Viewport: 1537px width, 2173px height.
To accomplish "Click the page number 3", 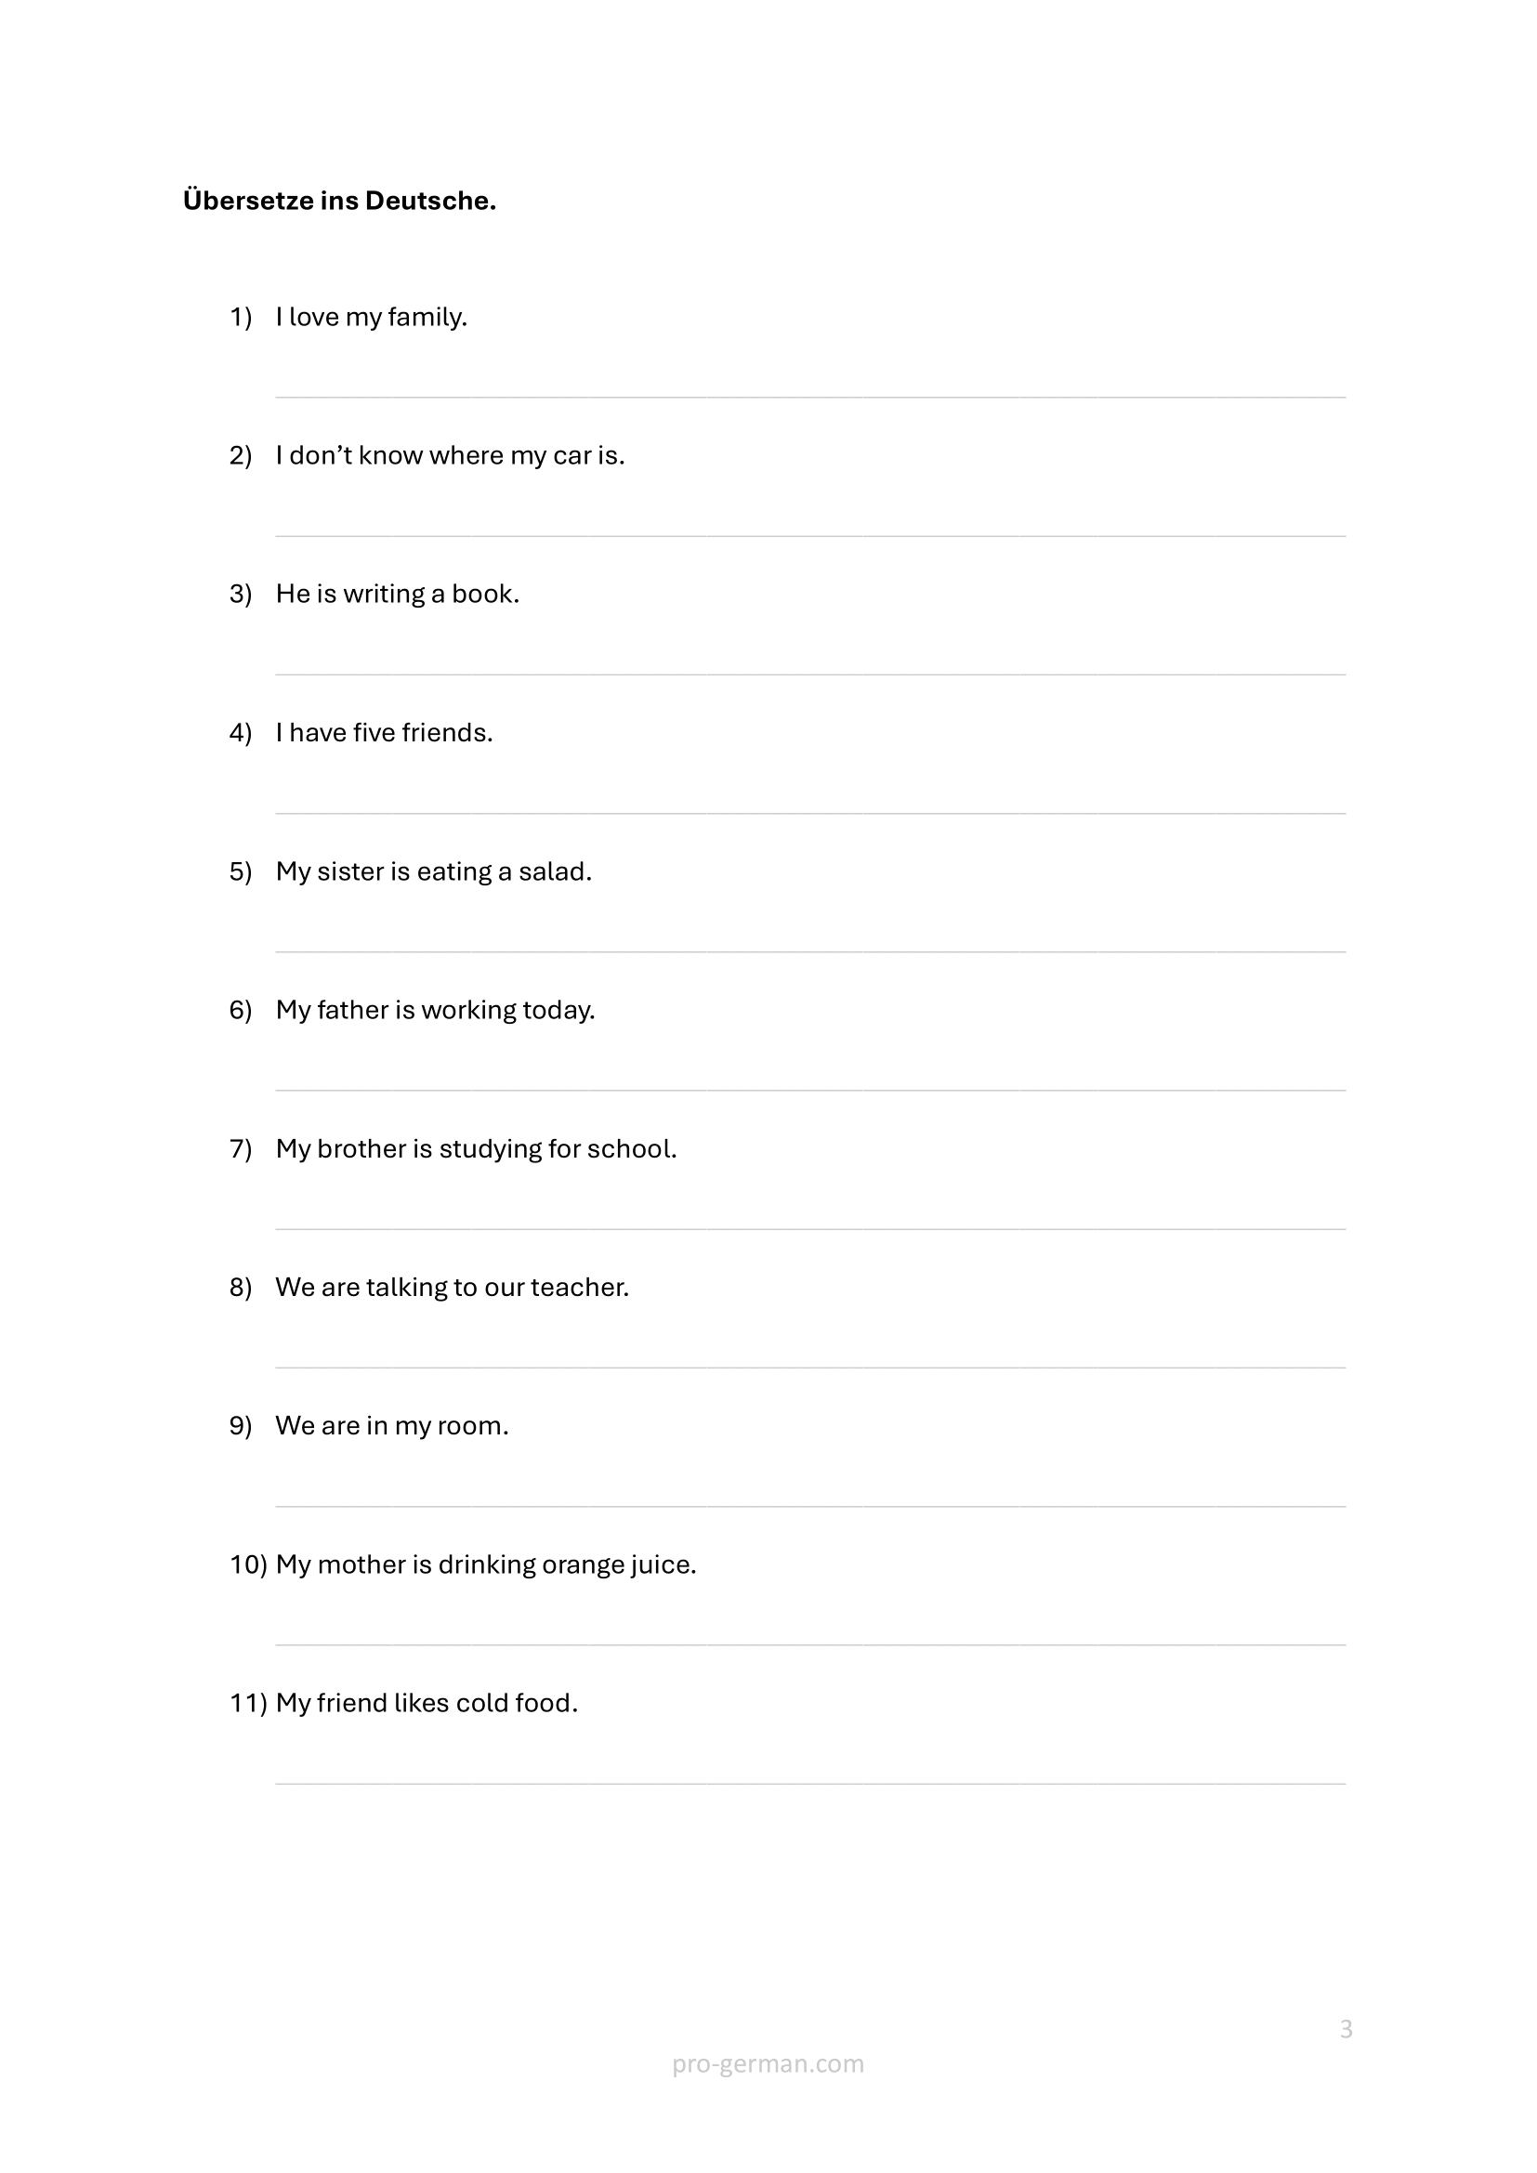I will (1346, 2029).
